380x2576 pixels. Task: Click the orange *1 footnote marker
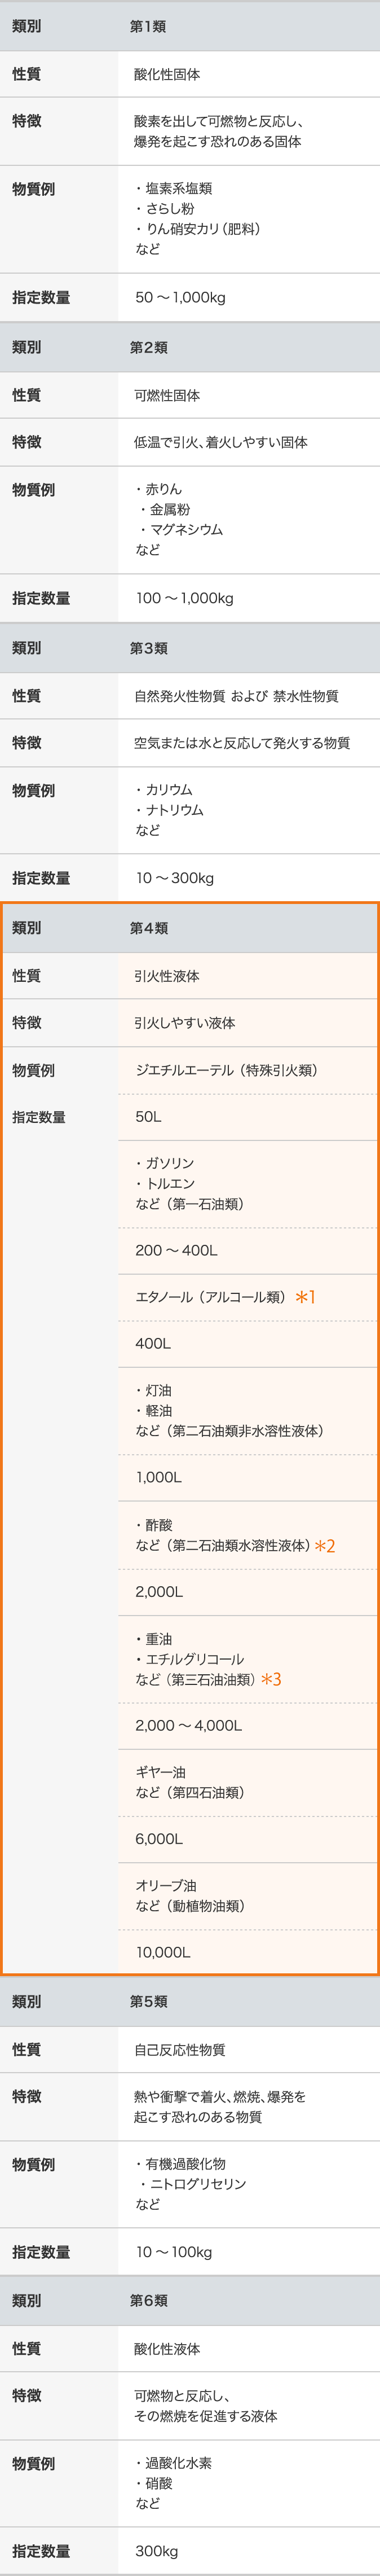305,1297
